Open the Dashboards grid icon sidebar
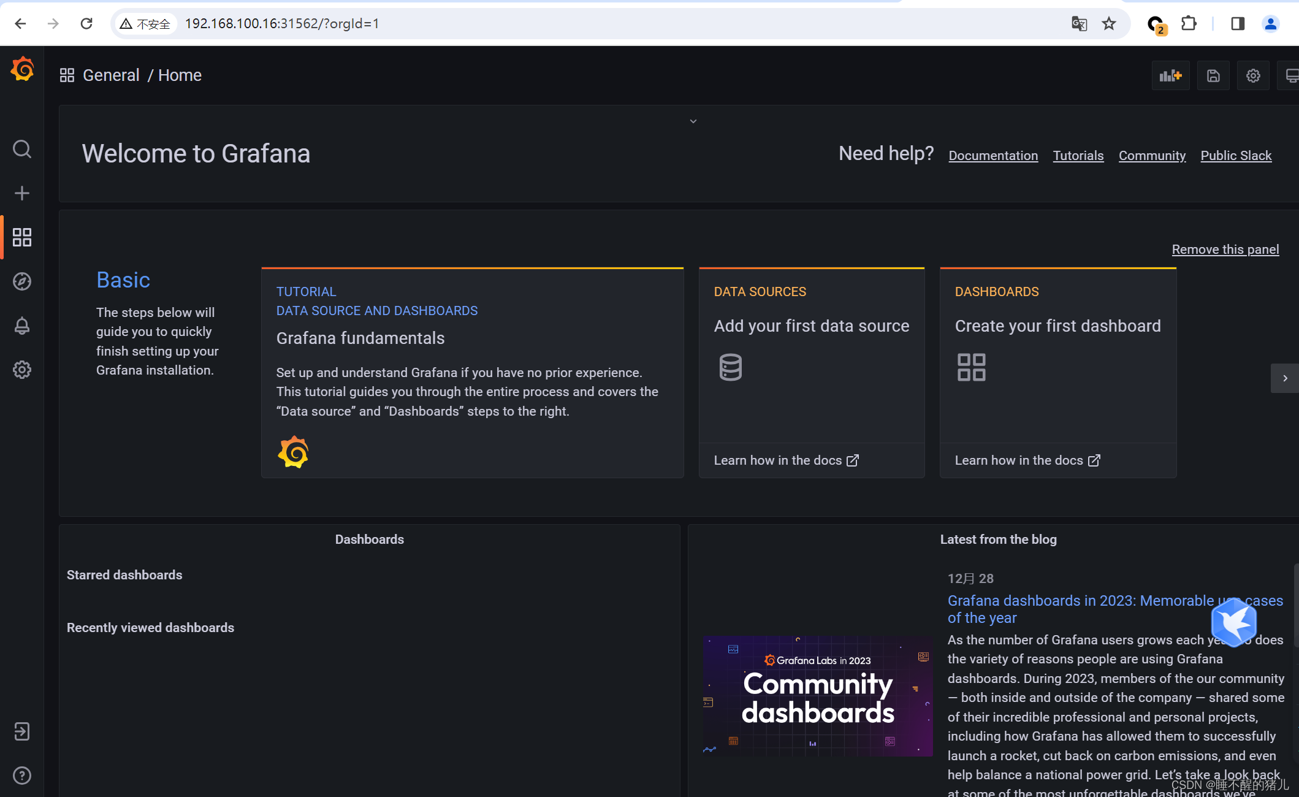The height and width of the screenshot is (797, 1299). (x=22, y=237)
